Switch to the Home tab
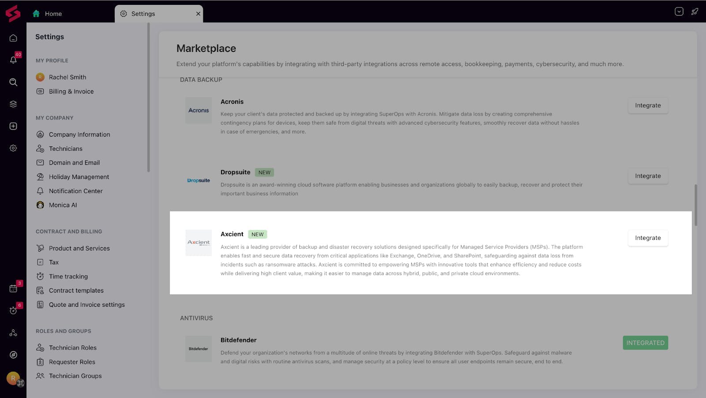This screenshot has width=706, height=398. [x=47, y=14]
